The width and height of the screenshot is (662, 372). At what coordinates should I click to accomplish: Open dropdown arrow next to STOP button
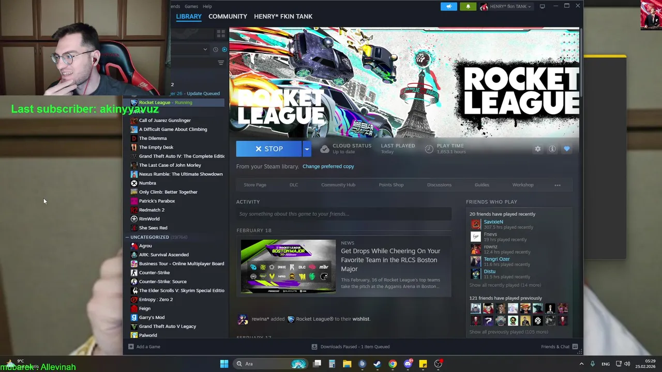coord(307,149)
